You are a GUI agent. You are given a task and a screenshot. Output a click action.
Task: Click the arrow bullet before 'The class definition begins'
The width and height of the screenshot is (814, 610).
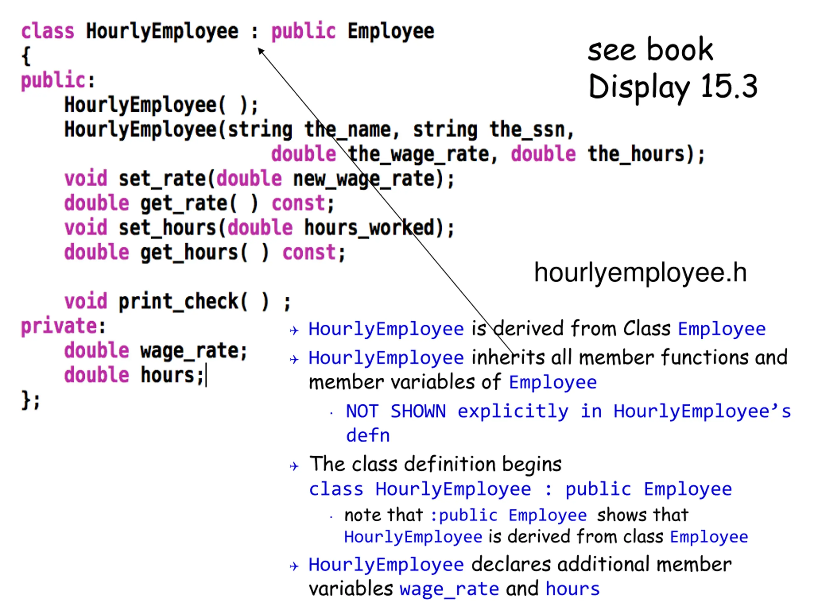[294, 467]
